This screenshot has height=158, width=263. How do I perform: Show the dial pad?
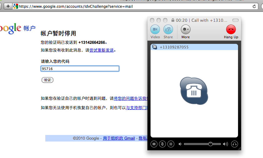point(171,144)
